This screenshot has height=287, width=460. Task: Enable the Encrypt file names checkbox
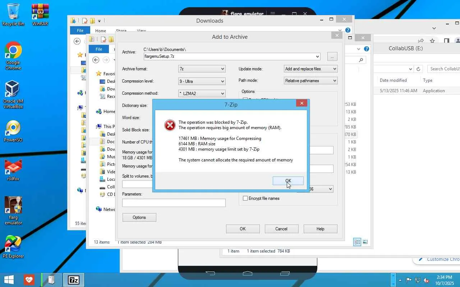click(x=245, y=198)
